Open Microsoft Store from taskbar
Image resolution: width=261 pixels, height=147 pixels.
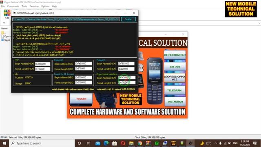tap(115, 143)
